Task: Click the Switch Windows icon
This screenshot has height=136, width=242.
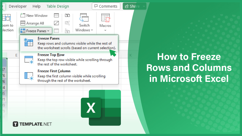Action: (x=84, y=18)
